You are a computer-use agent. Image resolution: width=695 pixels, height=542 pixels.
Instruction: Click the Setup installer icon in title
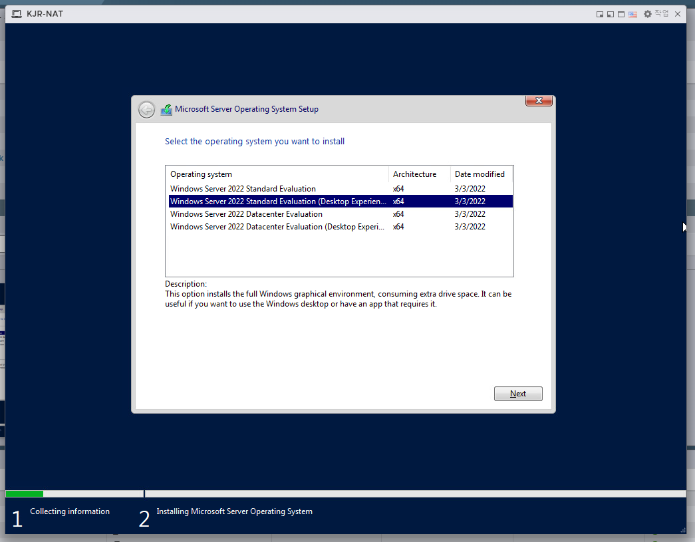[166, 110]
